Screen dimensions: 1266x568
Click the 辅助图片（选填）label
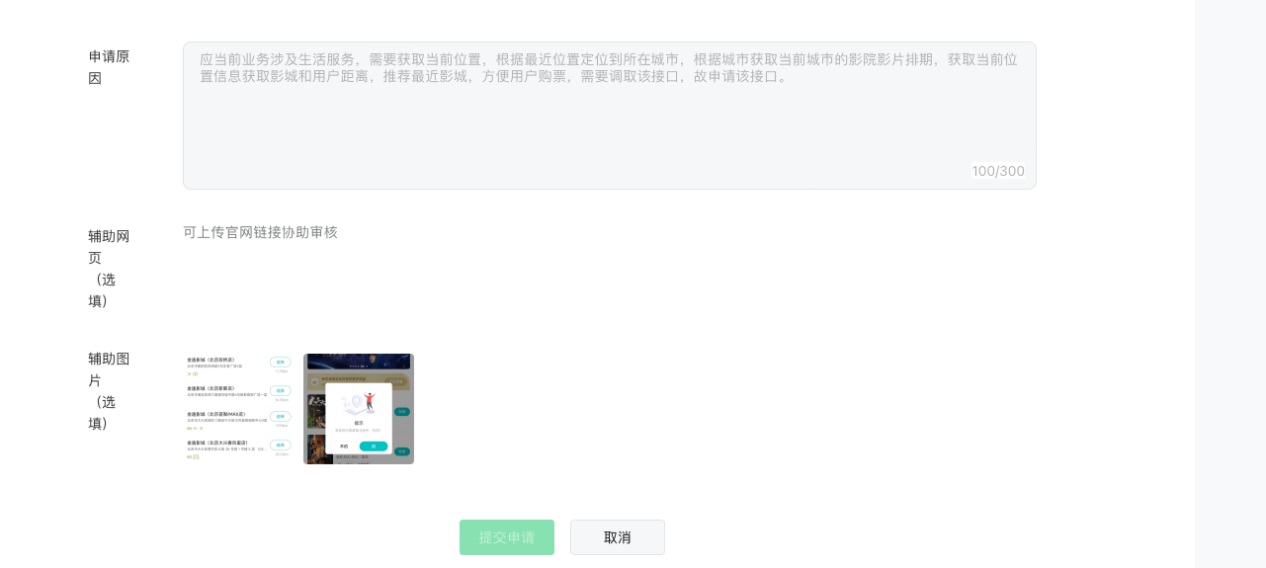coord(110,391)
